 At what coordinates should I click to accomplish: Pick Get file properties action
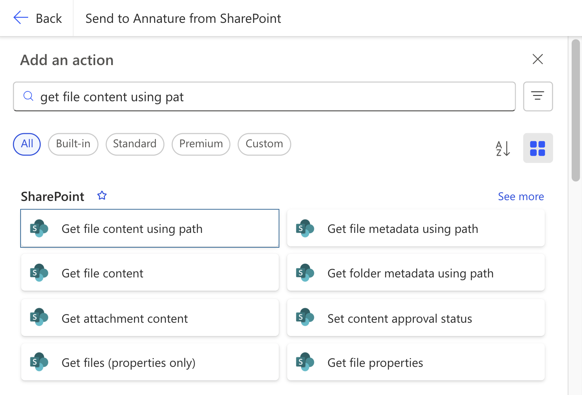416,362
